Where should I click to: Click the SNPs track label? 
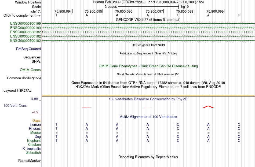coord(36,62)
